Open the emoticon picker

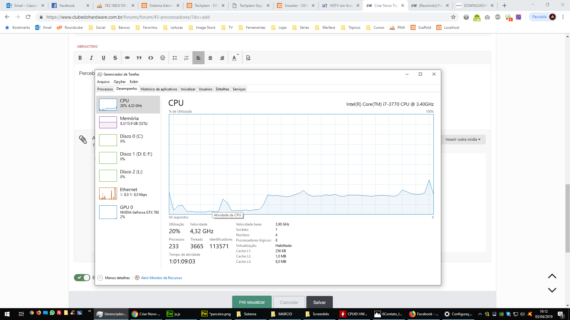coord(163,58)
